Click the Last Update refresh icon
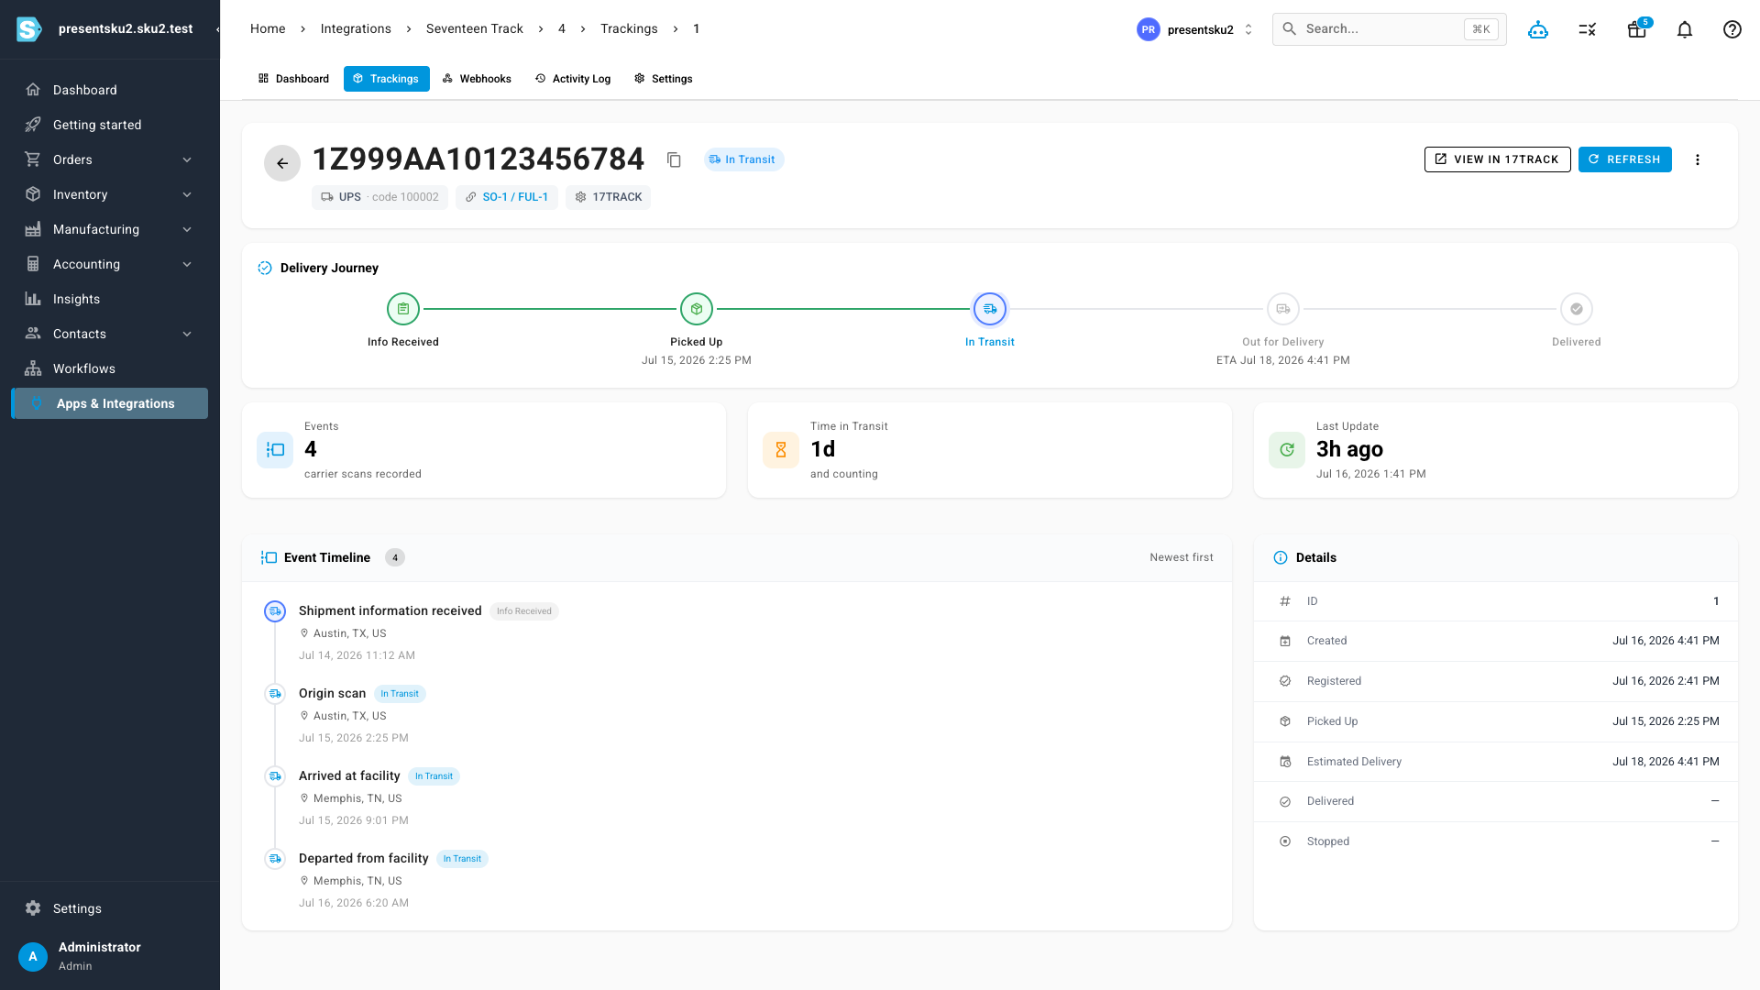This screenshot has height=990, width=1760. pos(1287,450)
